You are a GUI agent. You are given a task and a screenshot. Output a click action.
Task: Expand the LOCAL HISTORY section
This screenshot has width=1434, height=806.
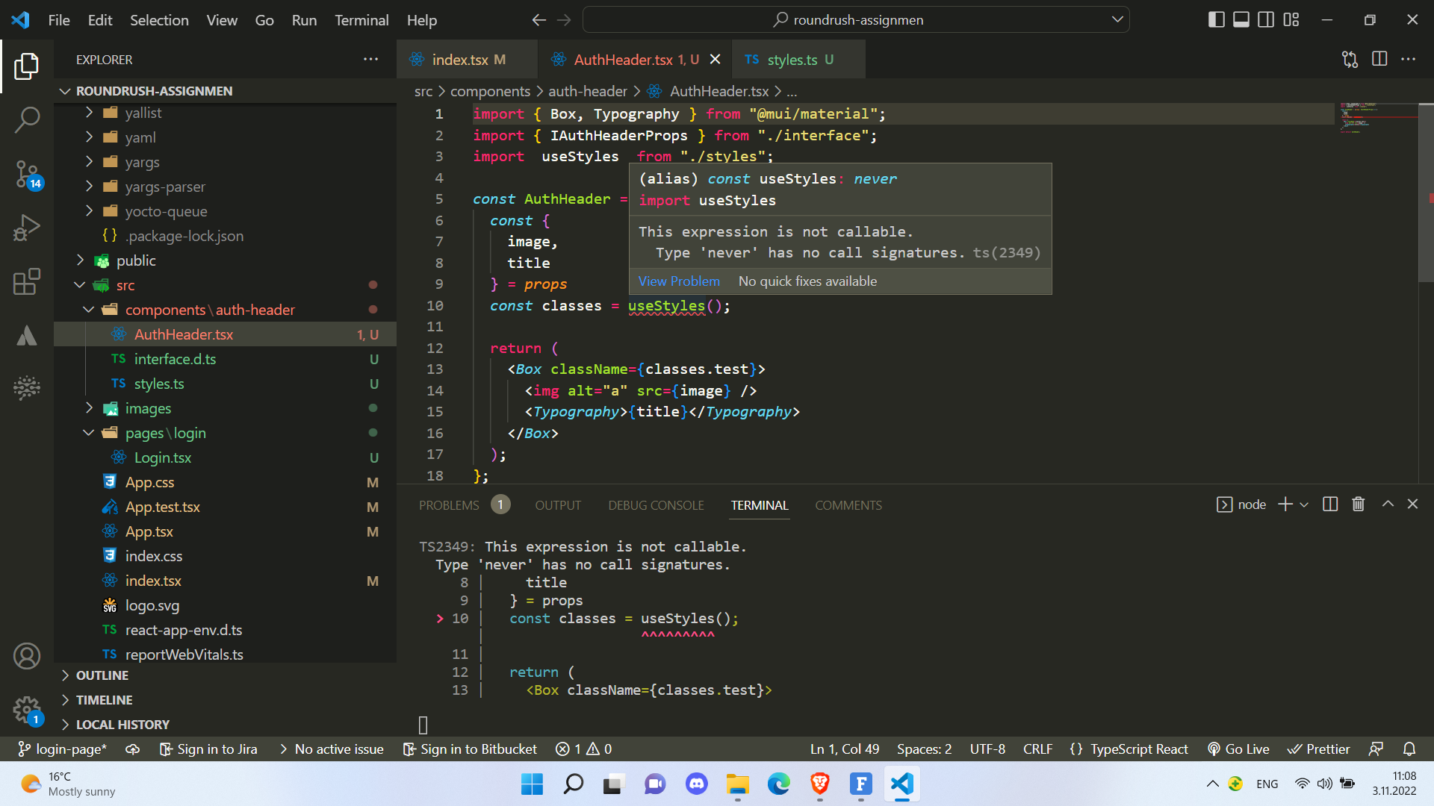click(226, 725)
